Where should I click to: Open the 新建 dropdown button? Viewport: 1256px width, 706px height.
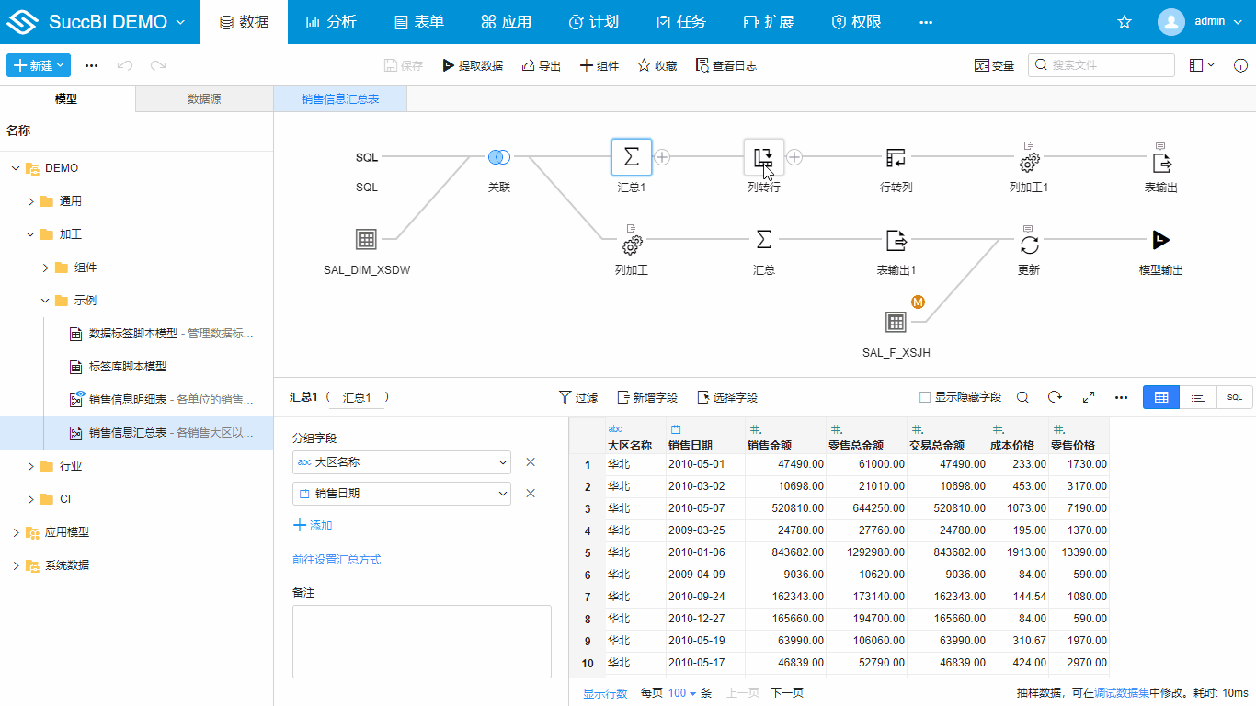tap(39, 65)
